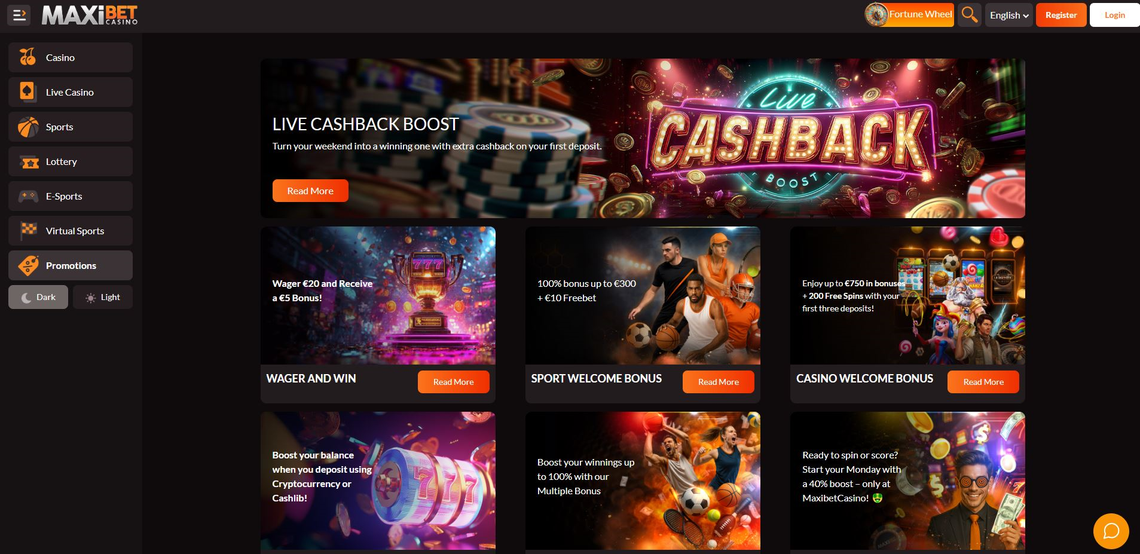Switch to Dark theme
Viewport: 1140px width, 554px height.
pyautogui.click(x=38, y=297)
